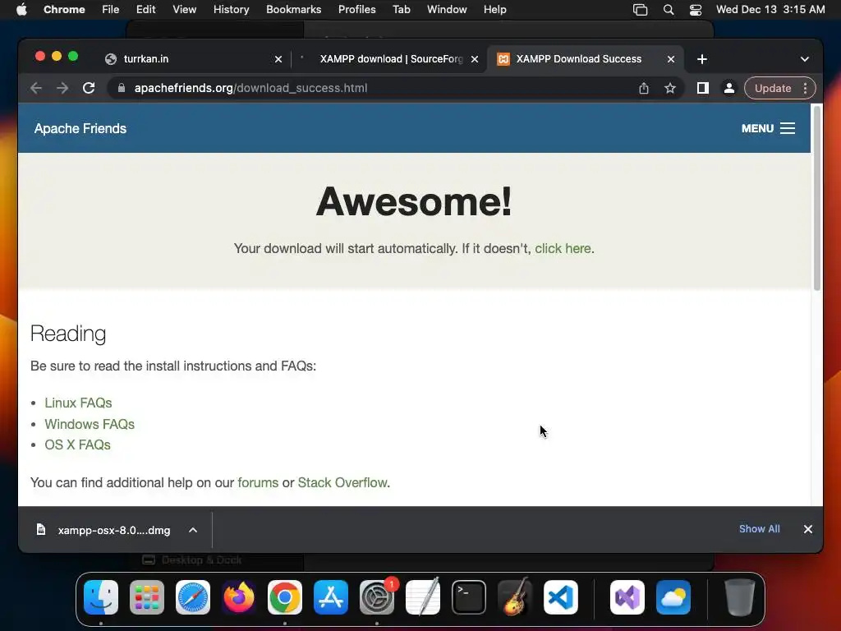The image size is (841, 631).
Task: Launch Terminal from the Dock
Action: 469,597
